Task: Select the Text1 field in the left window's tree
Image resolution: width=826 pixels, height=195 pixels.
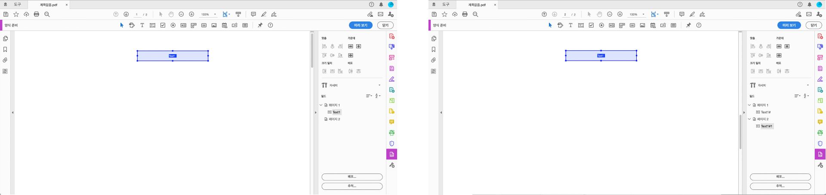Action: (336, 112)
